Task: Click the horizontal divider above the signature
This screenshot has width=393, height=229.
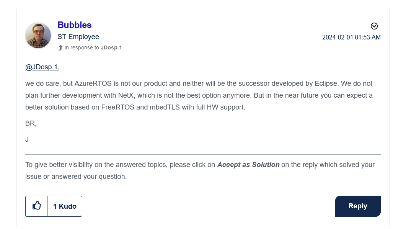Action: [203, 154]
